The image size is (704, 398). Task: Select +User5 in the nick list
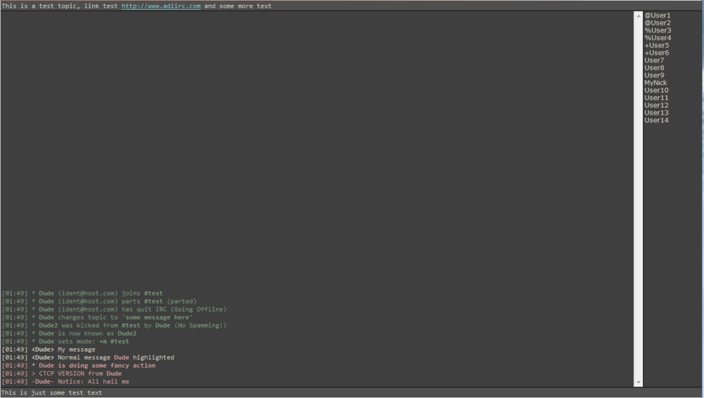tap(656, 45)
